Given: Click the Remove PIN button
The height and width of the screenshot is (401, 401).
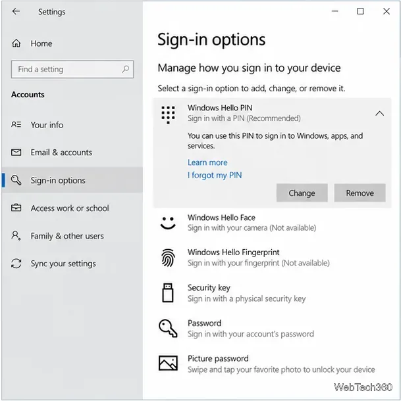Looking at the screenshot, I should point(360,193).
